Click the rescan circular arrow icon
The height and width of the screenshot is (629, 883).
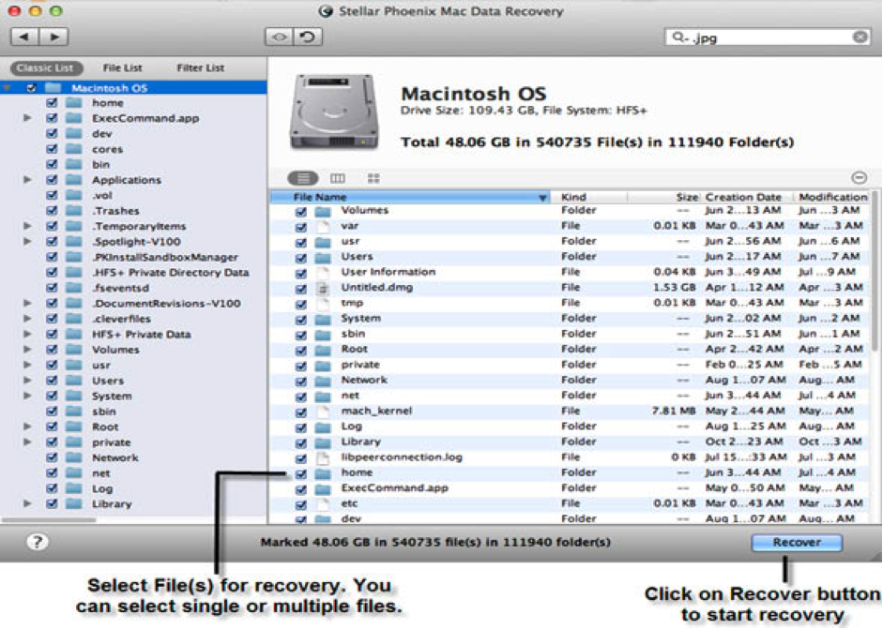(308, 37)
